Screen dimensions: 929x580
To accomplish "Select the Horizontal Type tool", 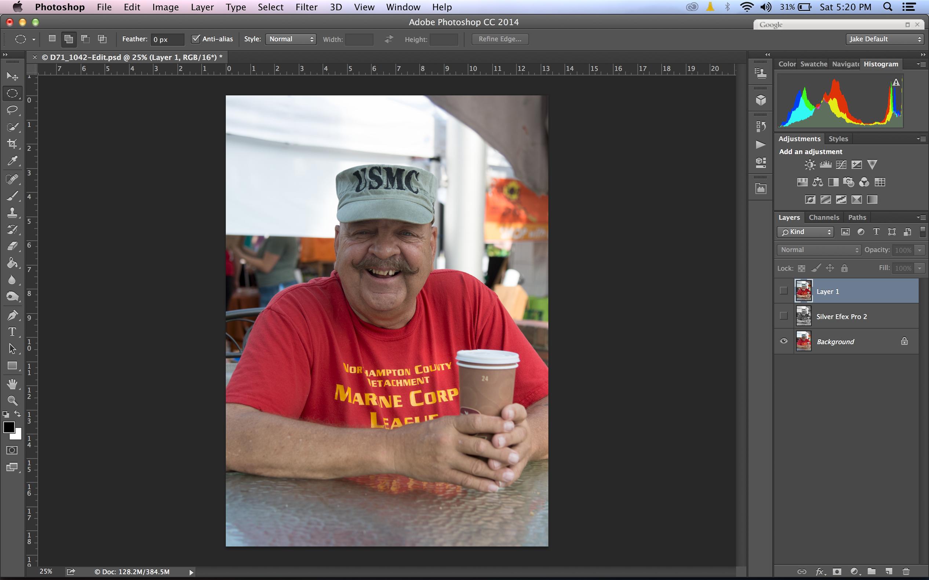I will [x=12, y=332].
